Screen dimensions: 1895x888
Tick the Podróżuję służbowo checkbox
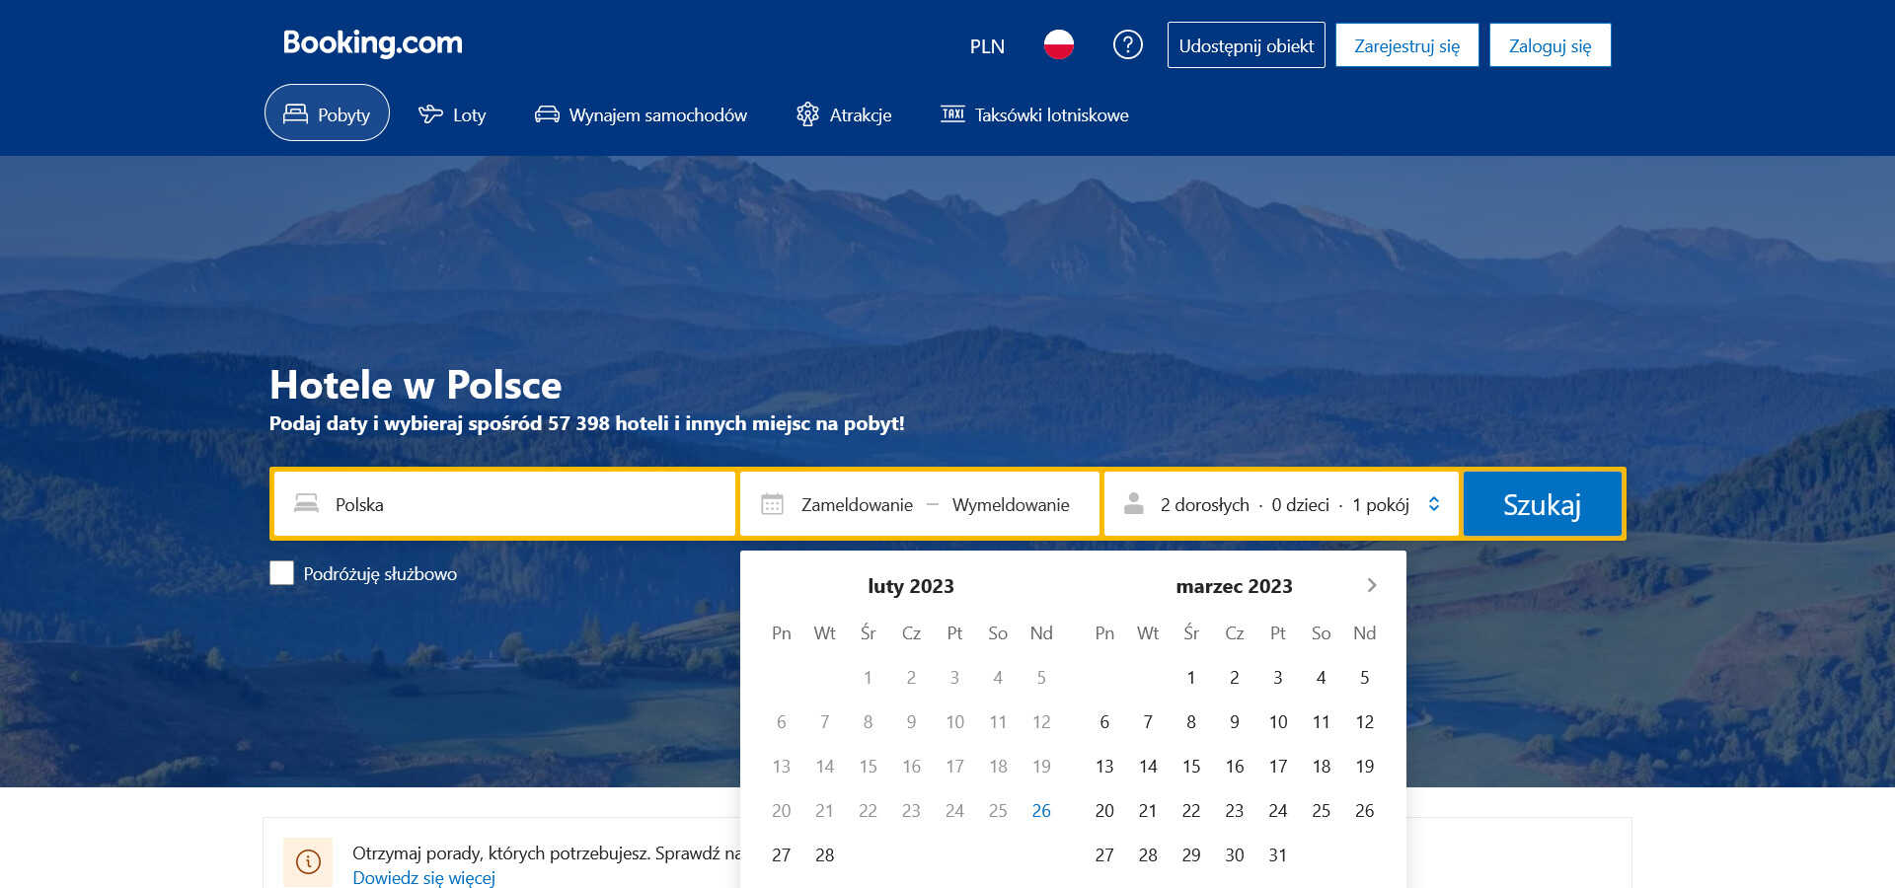(x=282, y=573)
